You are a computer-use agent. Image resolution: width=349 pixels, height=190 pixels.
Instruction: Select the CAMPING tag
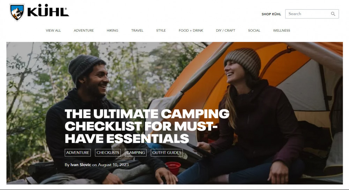(136, 153)
